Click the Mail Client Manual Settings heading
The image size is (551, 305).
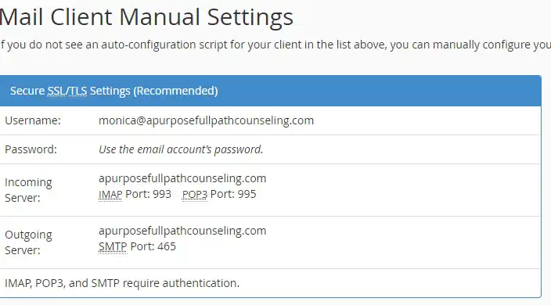pyautogui.click(x=146, y=17)
